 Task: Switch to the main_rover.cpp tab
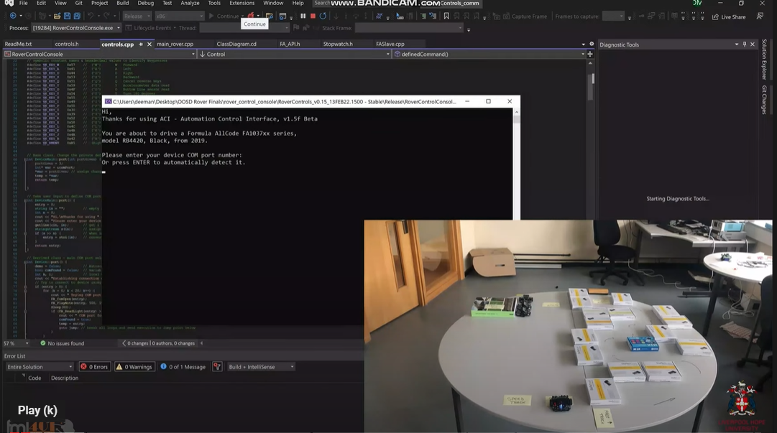tap(175, 44)
